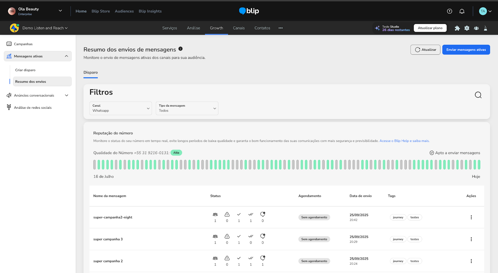Image resolution: width=498 pixels, height=273 pixels.
Task: Open the Canal Whatsapp dropdown
Action: (x=120, y=108)
